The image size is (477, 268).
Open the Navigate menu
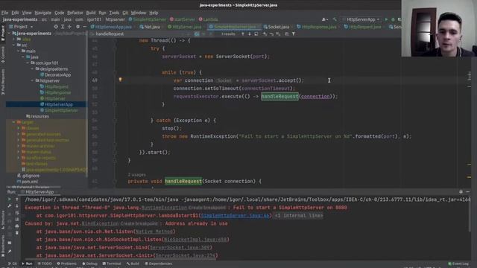pos(43,13)
